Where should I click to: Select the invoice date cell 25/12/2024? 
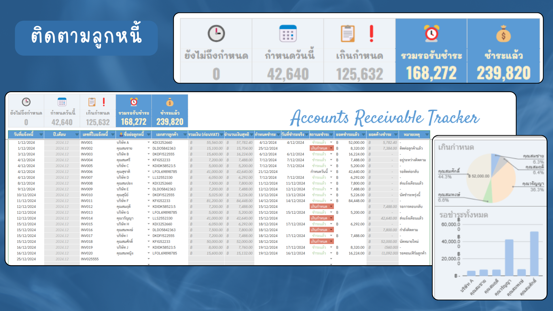(x=26, y=259)
